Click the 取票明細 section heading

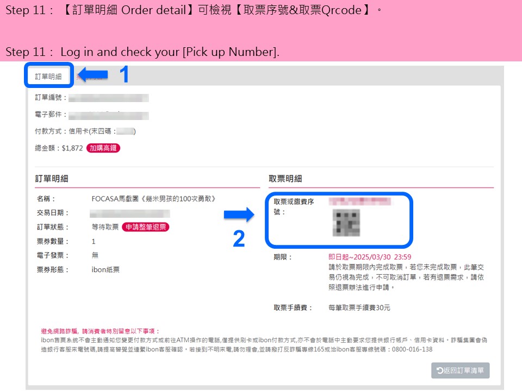(285, 179)
